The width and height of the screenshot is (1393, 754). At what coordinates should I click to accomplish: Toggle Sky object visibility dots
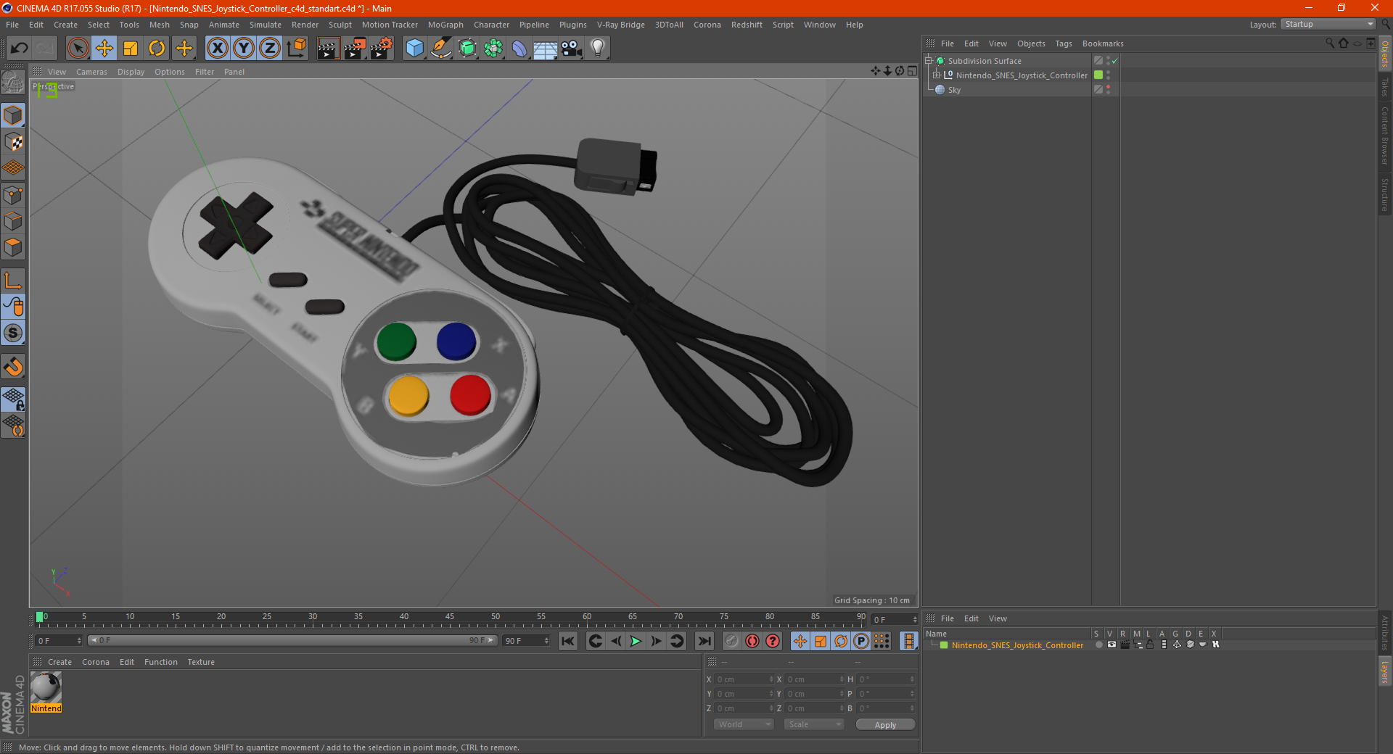[x=1108, y=90]
